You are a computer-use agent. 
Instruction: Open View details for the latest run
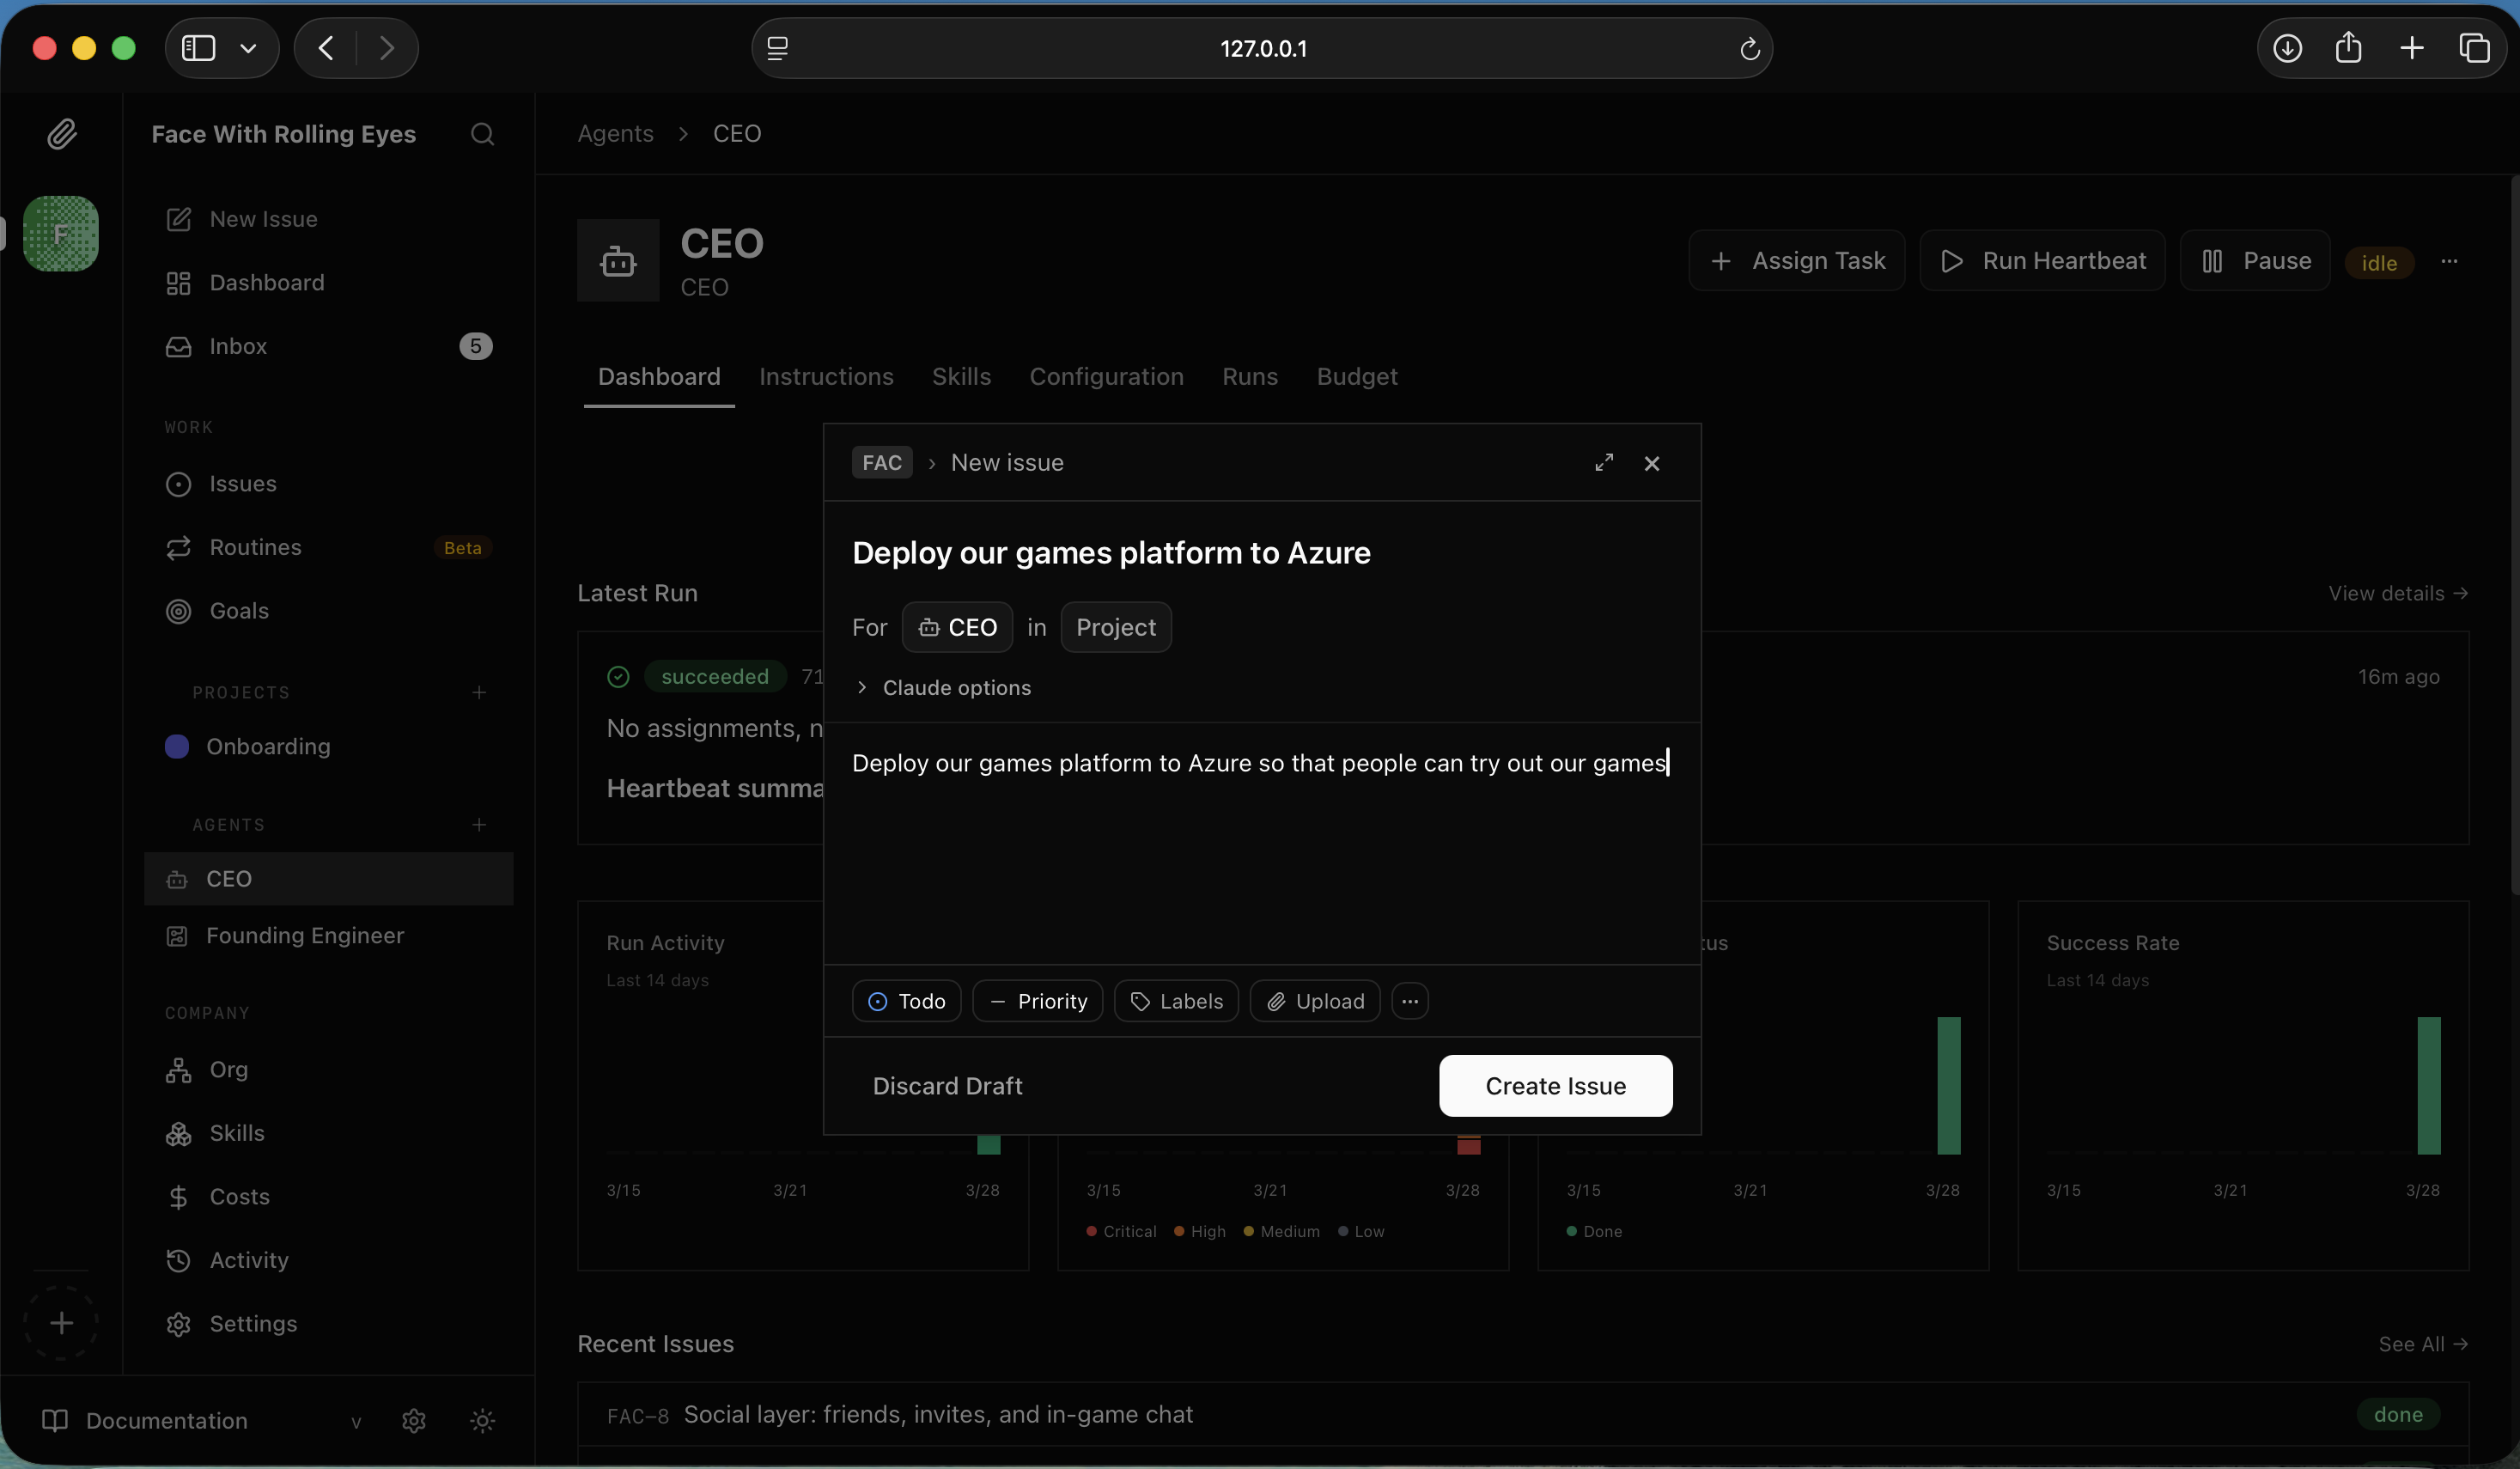2398,593
